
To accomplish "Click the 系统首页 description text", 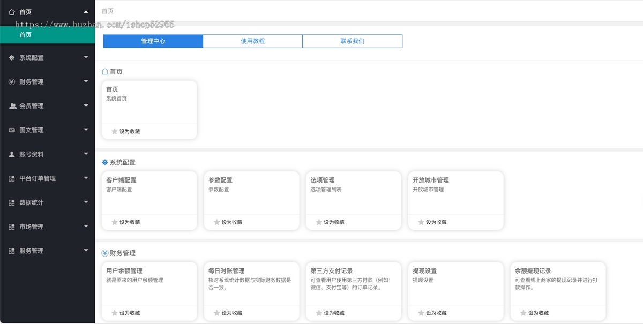I will coord(116,99).
